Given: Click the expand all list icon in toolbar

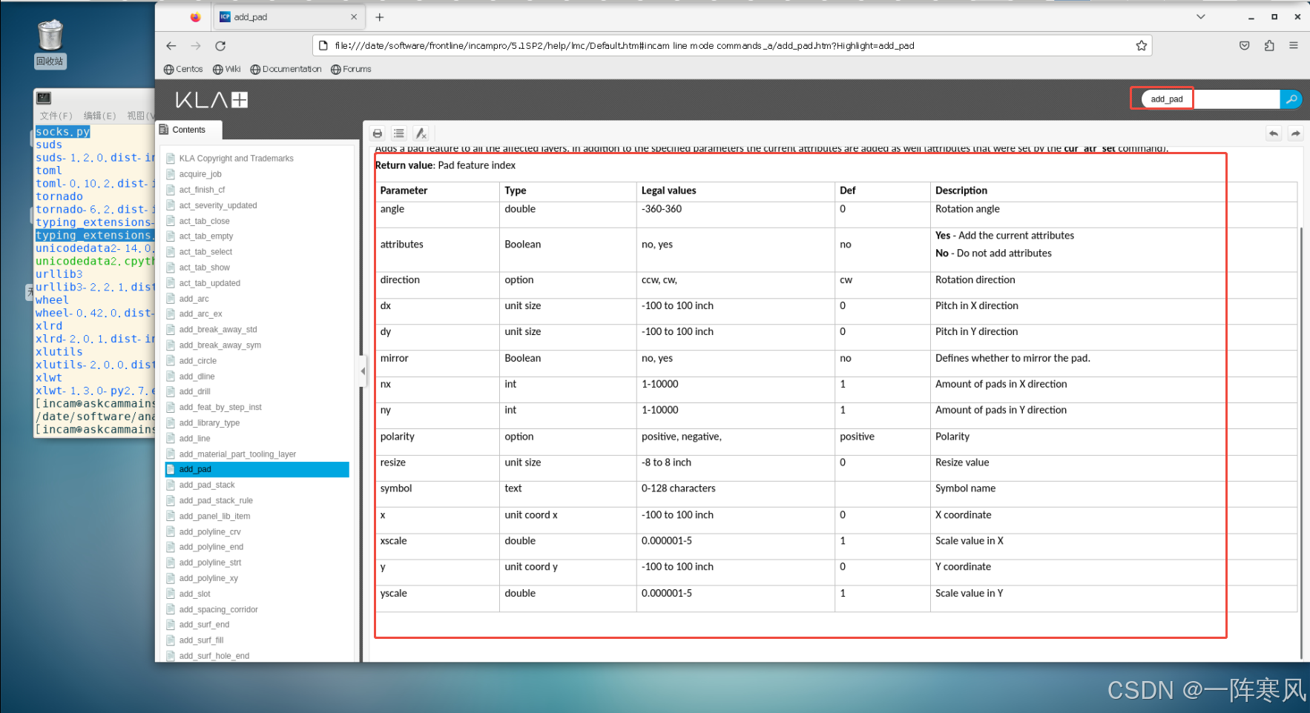Looking at the screenshot, I should (x=399, y=133).
